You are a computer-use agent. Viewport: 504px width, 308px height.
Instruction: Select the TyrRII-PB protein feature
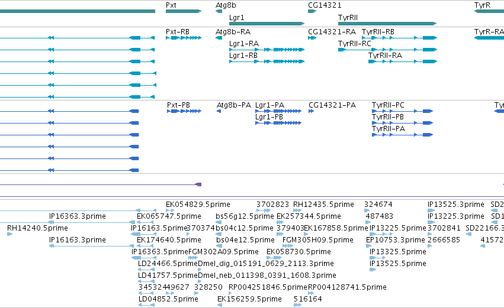click(402, 123)
